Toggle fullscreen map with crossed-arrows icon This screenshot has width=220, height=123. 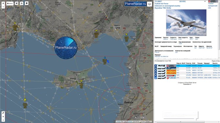[x=16, y=3]
